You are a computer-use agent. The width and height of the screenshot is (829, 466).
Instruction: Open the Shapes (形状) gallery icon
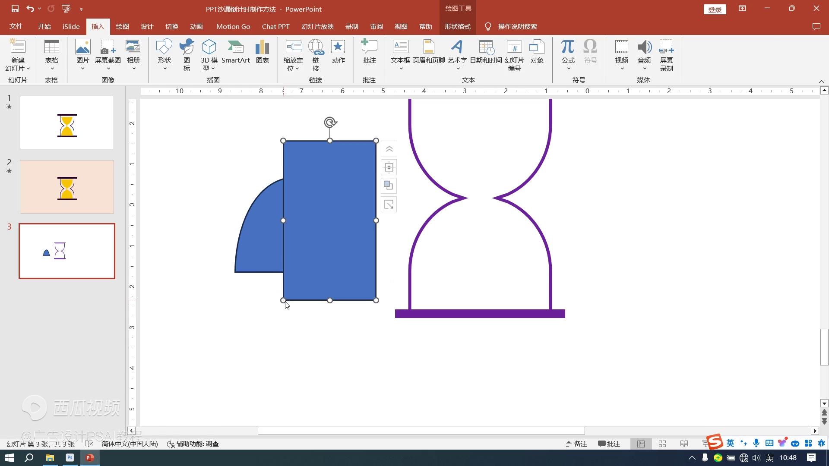pyautogui.click(x=164, y=47)
